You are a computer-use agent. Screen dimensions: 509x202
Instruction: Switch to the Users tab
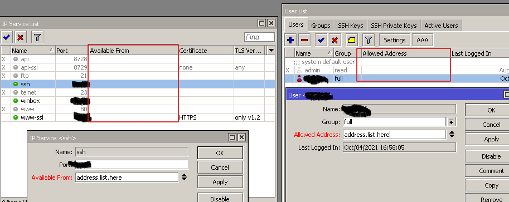pos(295,24)
